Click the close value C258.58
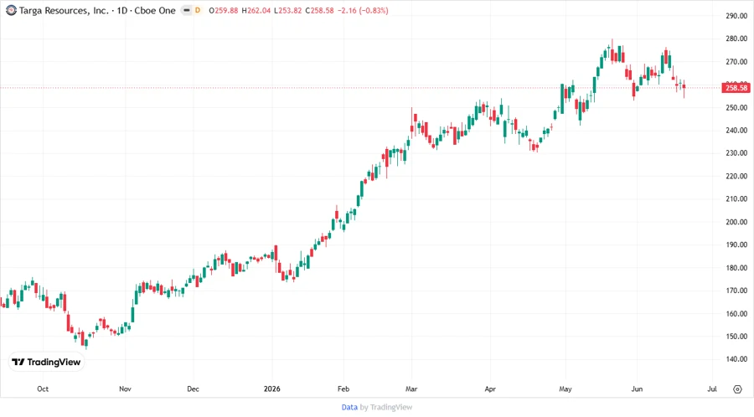The image size is (754, 417). pyautogui.click(x=319, y=10)
